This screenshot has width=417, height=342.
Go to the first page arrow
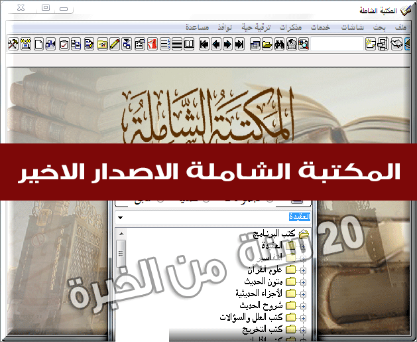coord(204,44)
